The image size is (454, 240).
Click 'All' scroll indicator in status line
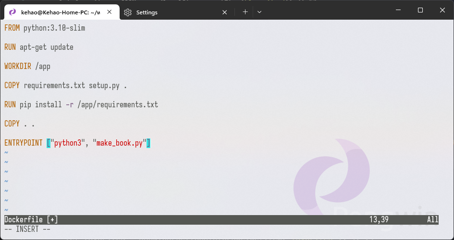[x=432, y=219]
